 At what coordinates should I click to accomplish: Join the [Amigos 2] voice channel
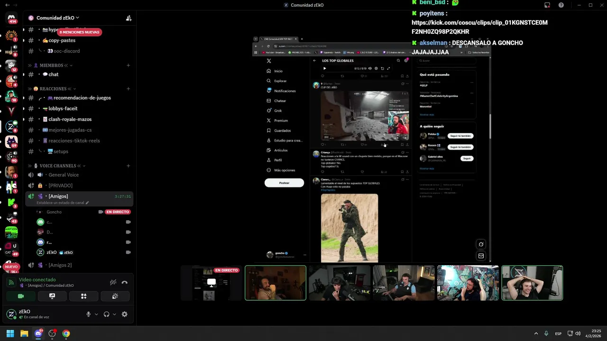pos(60,265)
